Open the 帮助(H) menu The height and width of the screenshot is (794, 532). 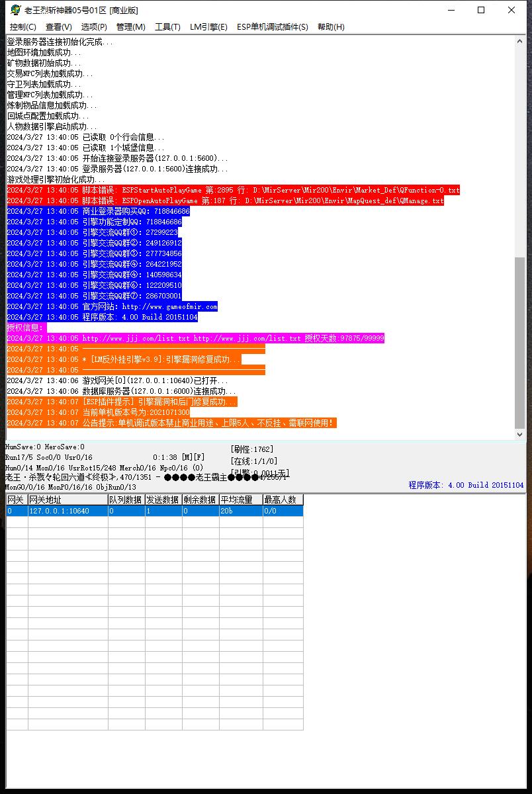click(x=331, y=27)
